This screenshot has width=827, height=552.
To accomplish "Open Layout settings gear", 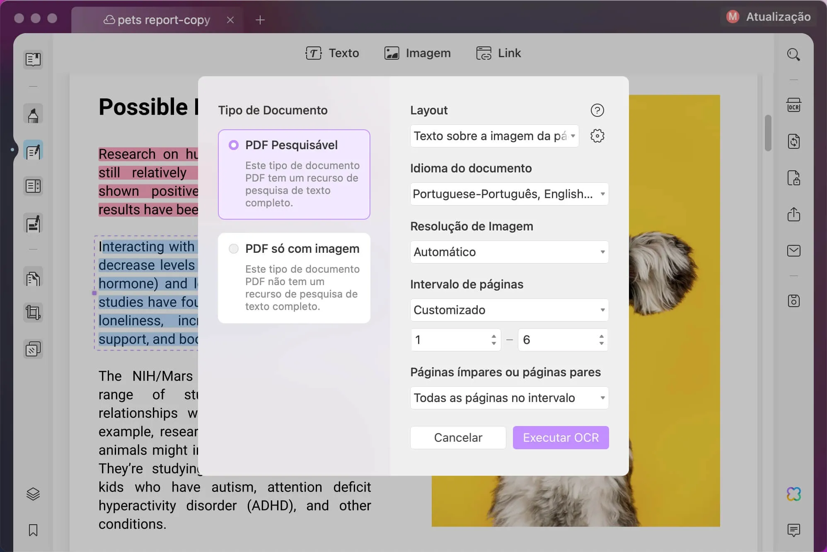I will click(597, 136).
